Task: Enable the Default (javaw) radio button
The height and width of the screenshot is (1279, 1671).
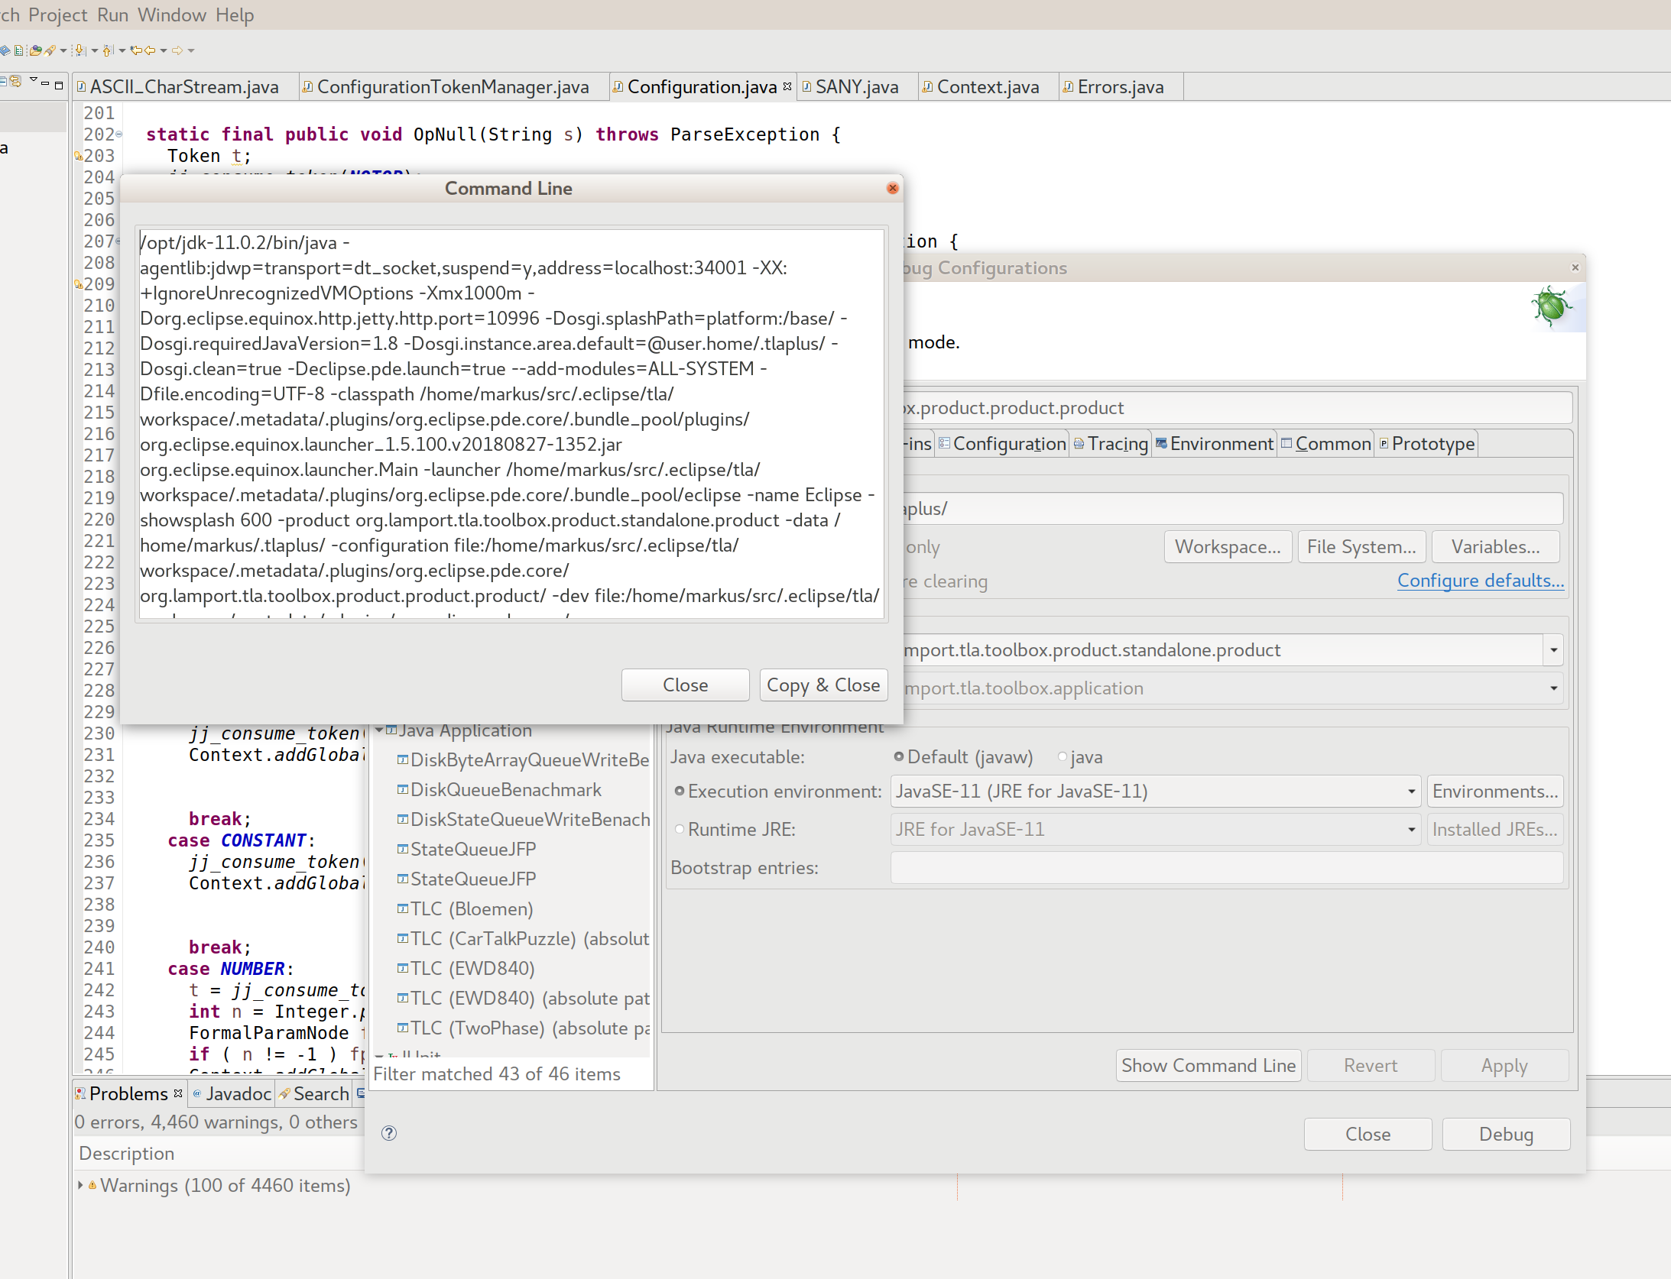Action: click(x=899, y=757)
